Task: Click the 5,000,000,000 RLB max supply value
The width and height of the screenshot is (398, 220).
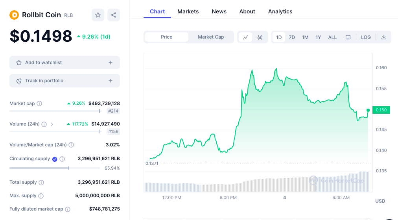Action: tap(98, 196)
